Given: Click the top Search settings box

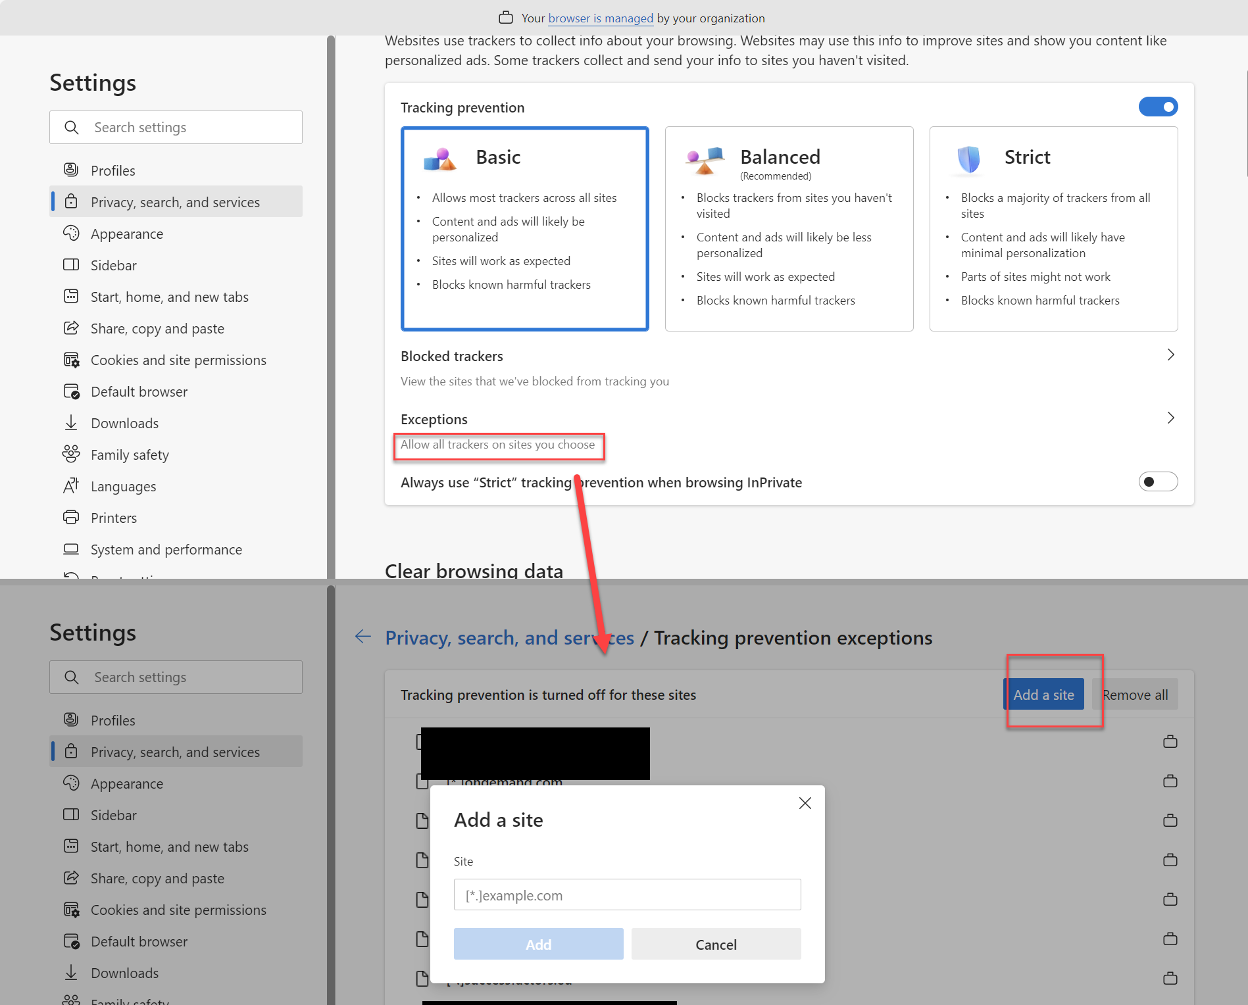Looking at the screenshot, I should pyautogui.click(x=176, y=127).
